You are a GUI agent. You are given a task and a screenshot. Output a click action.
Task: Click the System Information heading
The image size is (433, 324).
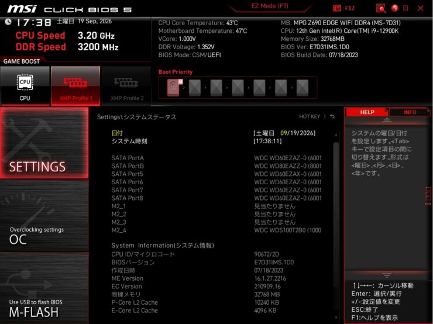pyautogui.click(x=163, y=246)
